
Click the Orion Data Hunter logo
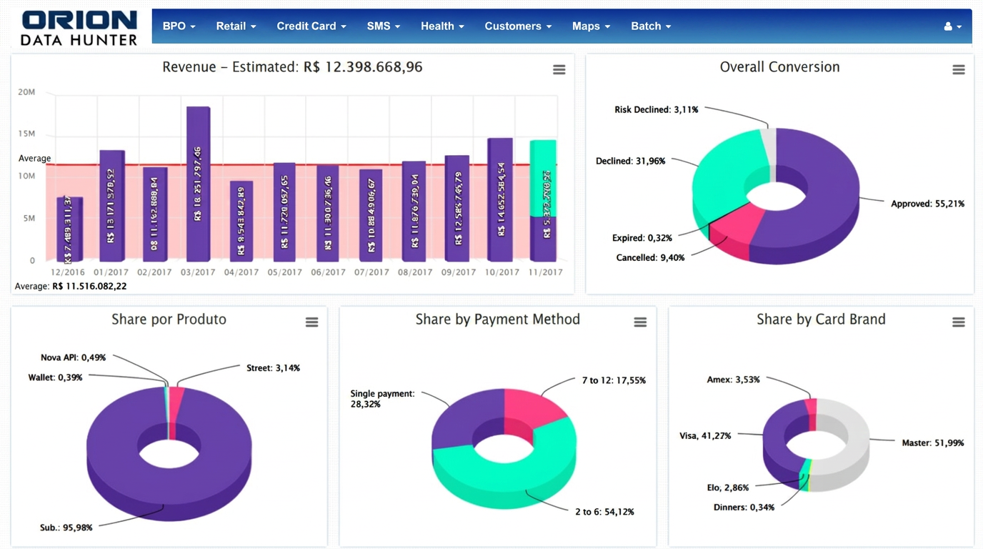[x=79, y=27]
